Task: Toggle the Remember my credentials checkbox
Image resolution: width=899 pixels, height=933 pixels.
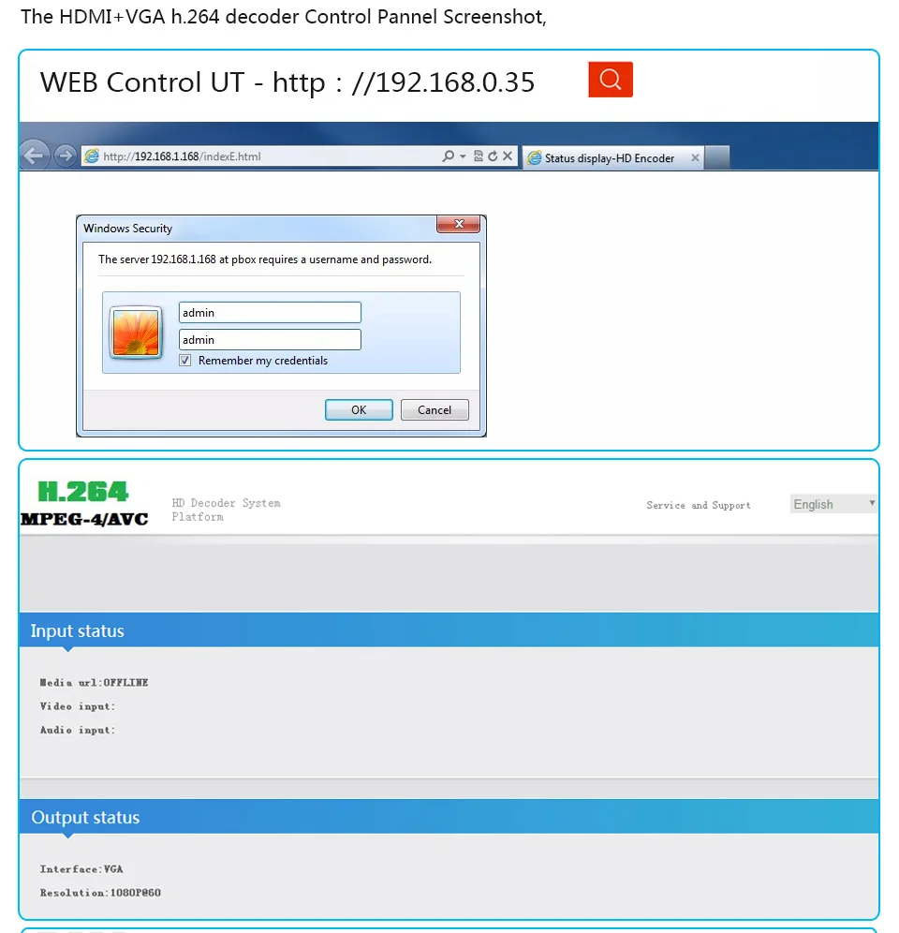Action: 185,361
